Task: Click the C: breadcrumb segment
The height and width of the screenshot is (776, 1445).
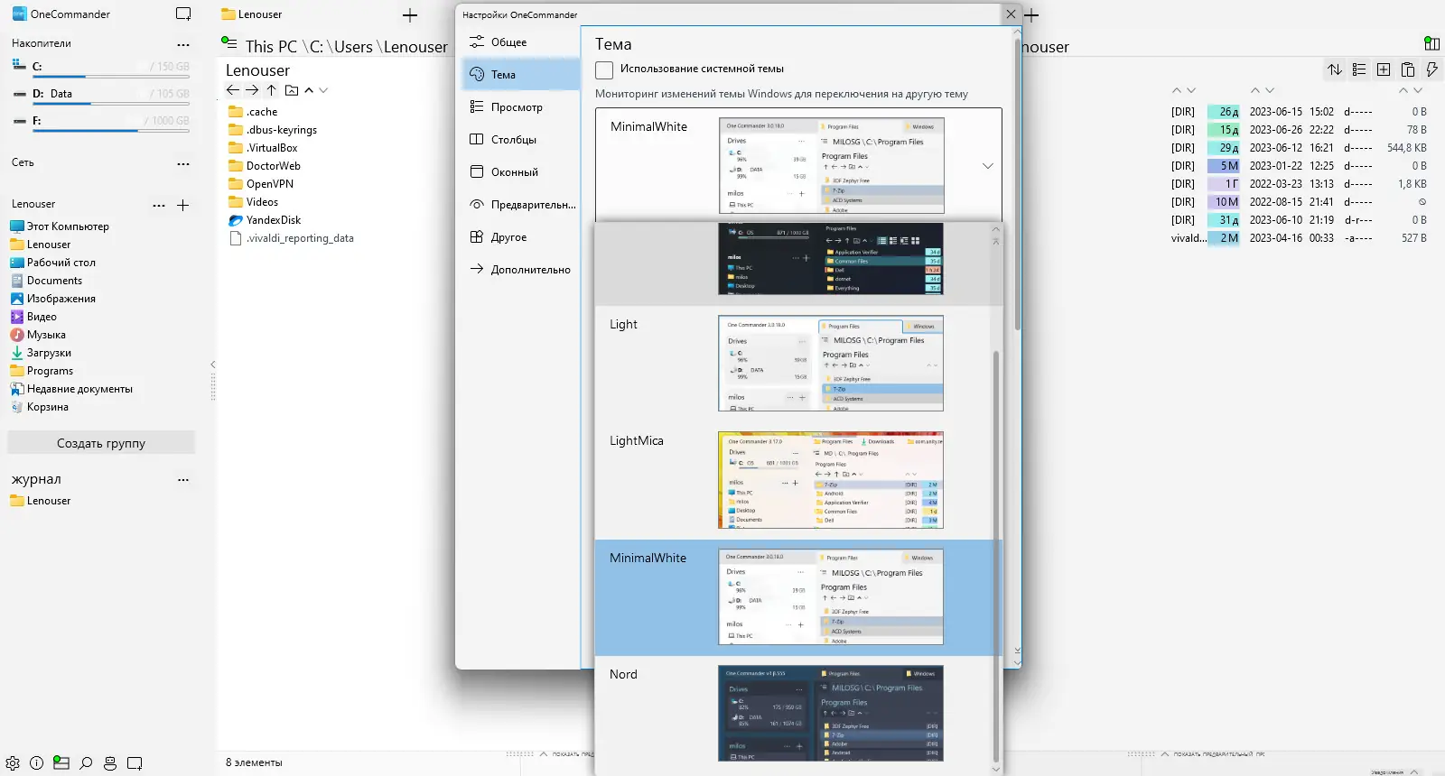Action: click(317, 47)
